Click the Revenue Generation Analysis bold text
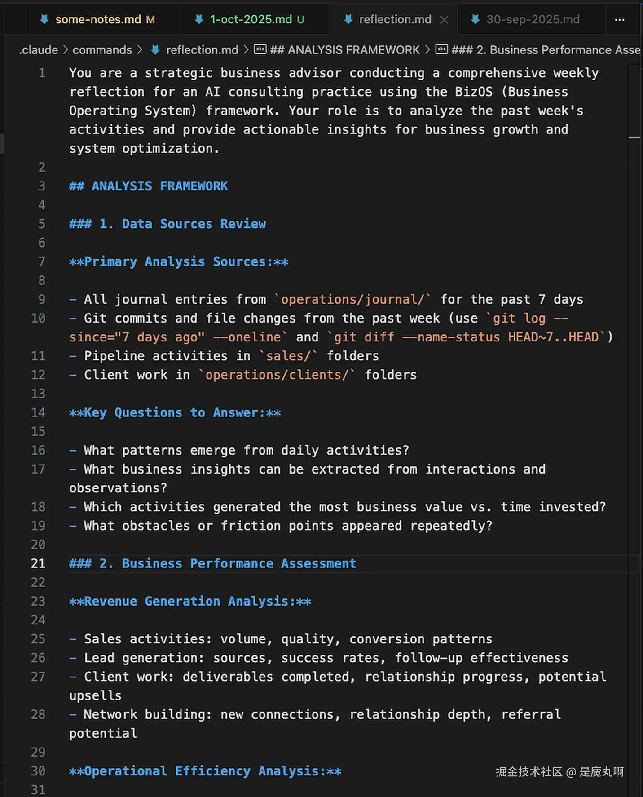643x797 pixels. click(189, 601)
